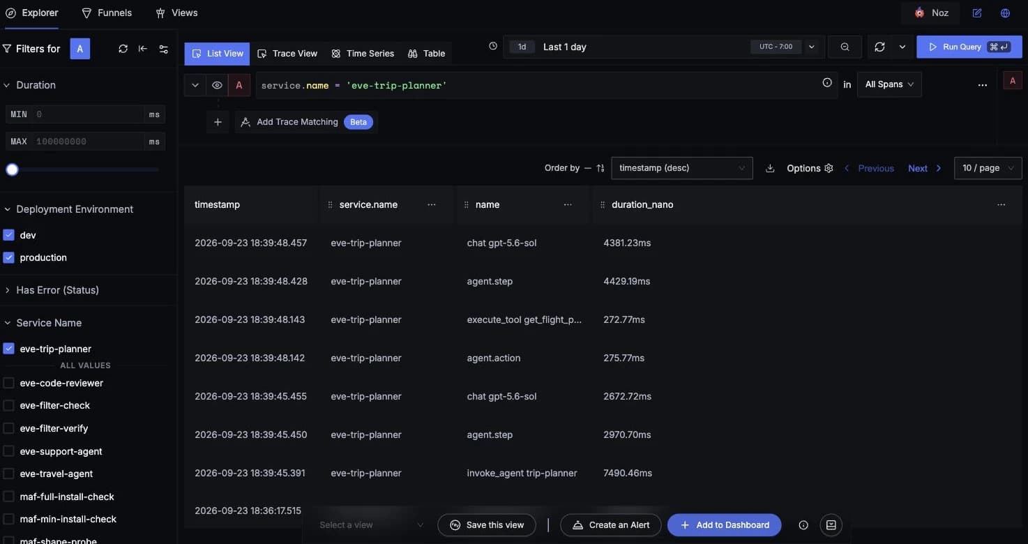This screenshot has width=1028, height=544.
Task: Click the drag handle of name column
Action: coord(467,204)
